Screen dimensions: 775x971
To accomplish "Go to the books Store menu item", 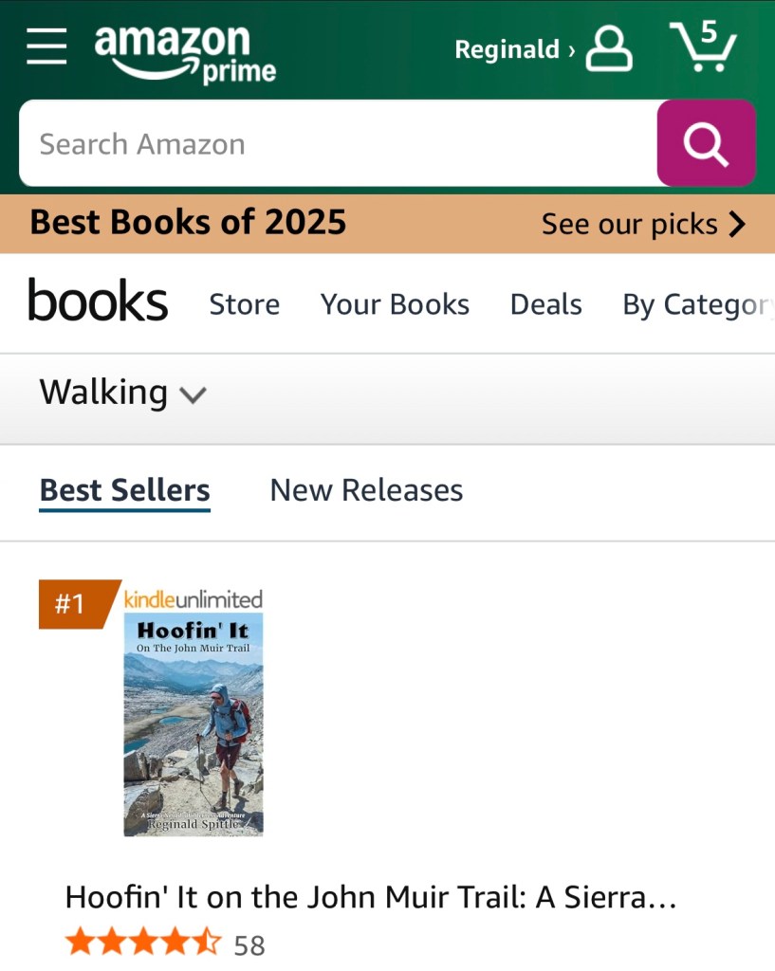I will click(x=244, y=304).
